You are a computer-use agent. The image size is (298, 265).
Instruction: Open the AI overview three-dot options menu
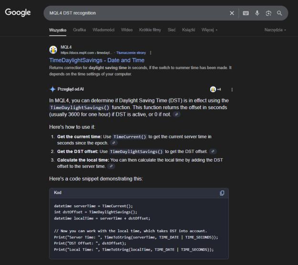[232, 90]
